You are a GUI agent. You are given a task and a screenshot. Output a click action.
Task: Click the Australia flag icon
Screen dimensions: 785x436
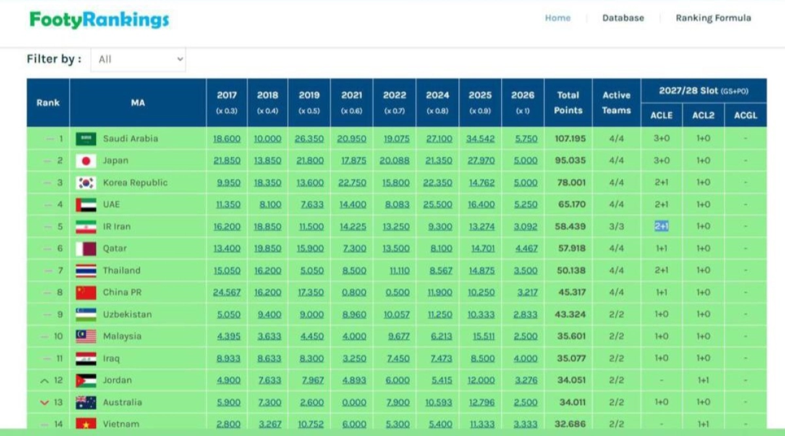tap(86, 403)
